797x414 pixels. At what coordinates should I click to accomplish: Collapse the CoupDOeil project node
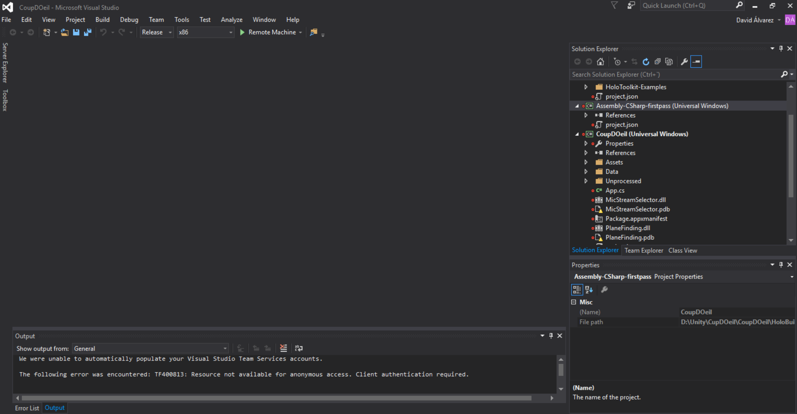pos(577,134)
